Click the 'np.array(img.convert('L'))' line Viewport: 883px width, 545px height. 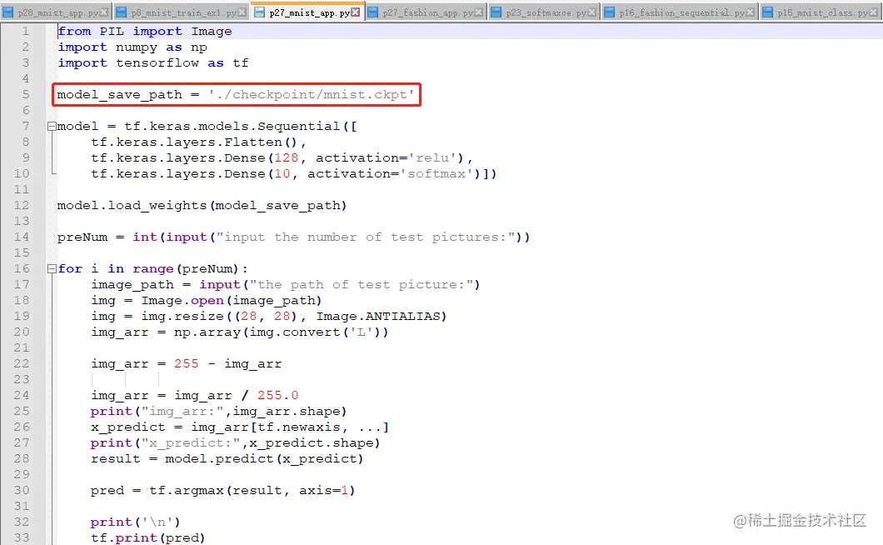point(240,332)
